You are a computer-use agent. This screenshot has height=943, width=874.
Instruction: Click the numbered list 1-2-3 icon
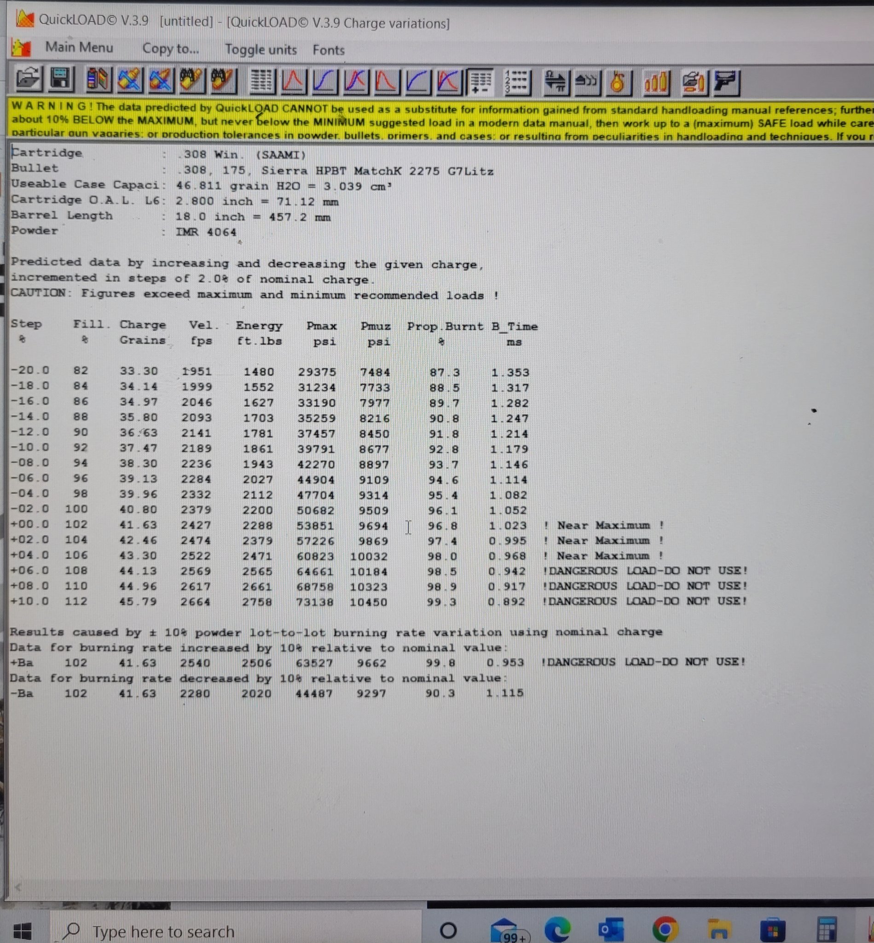point(517,82)
